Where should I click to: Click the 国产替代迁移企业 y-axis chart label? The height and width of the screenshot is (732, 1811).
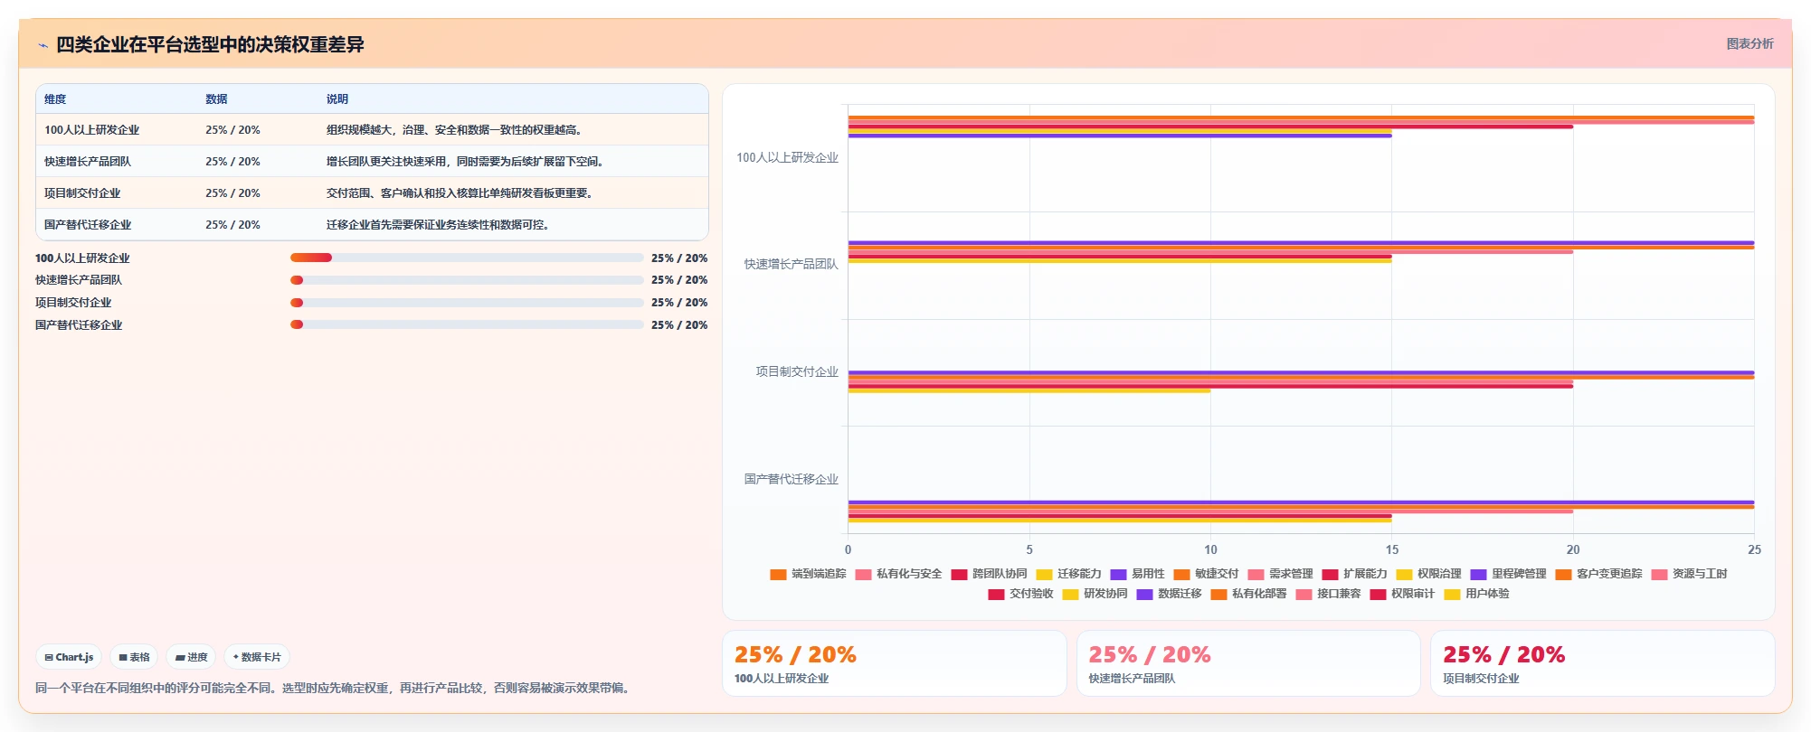(791, 479)
